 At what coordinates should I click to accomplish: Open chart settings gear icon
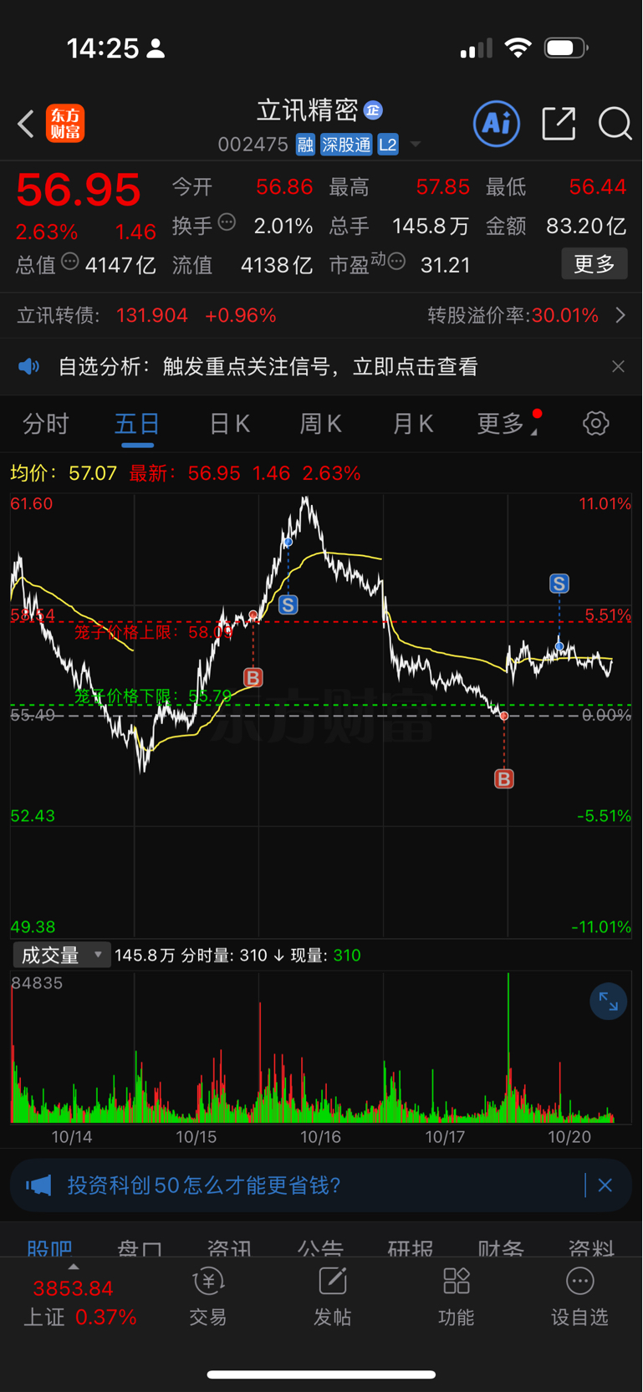pos(596,423)
